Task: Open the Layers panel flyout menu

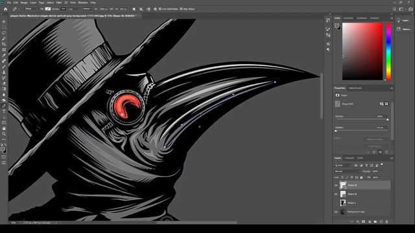Action: point(392,158)
